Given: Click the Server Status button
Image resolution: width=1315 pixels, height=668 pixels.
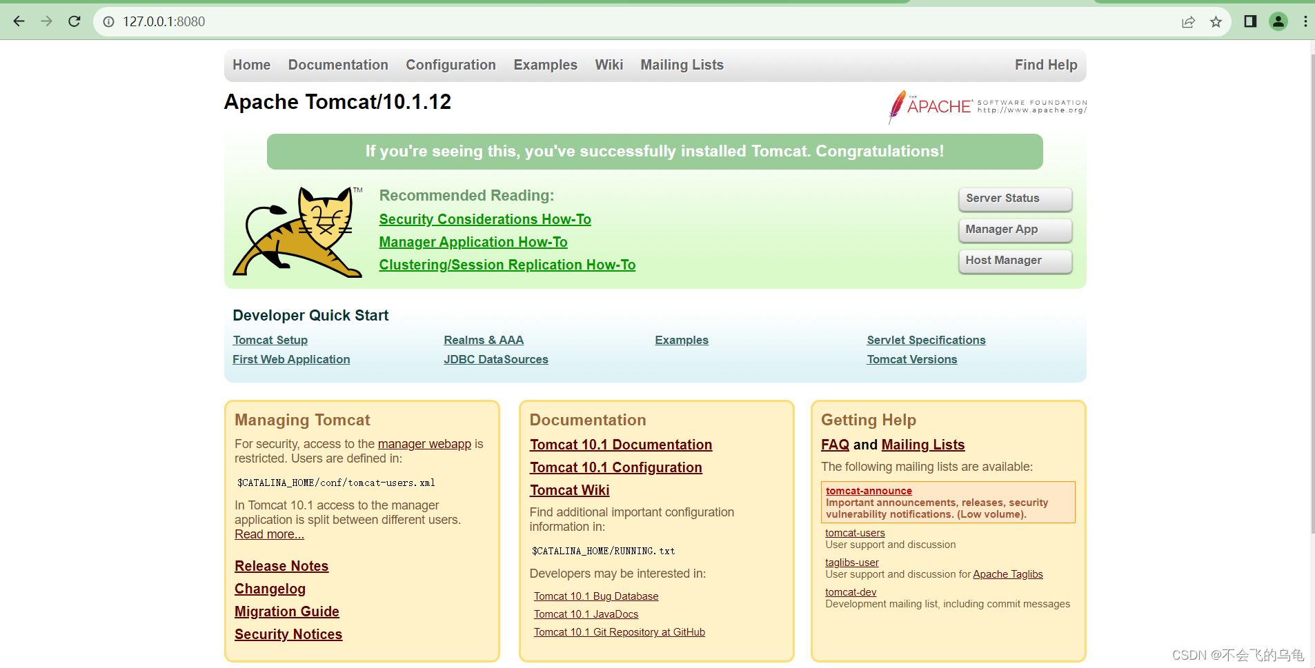Looking at the screenshot, I should coord(1015,199).
